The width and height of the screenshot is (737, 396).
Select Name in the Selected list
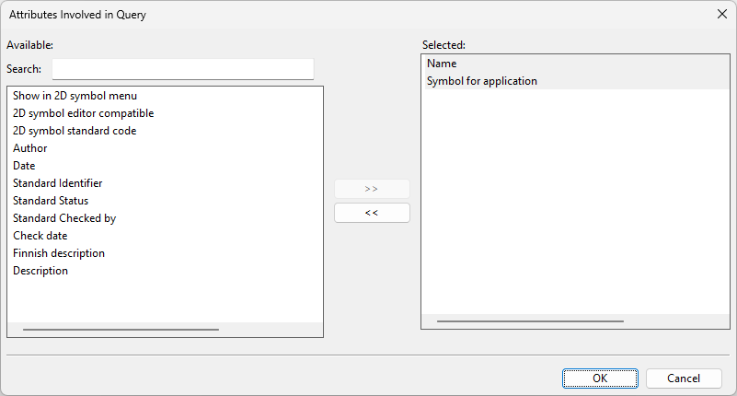(x=442, y=64)
